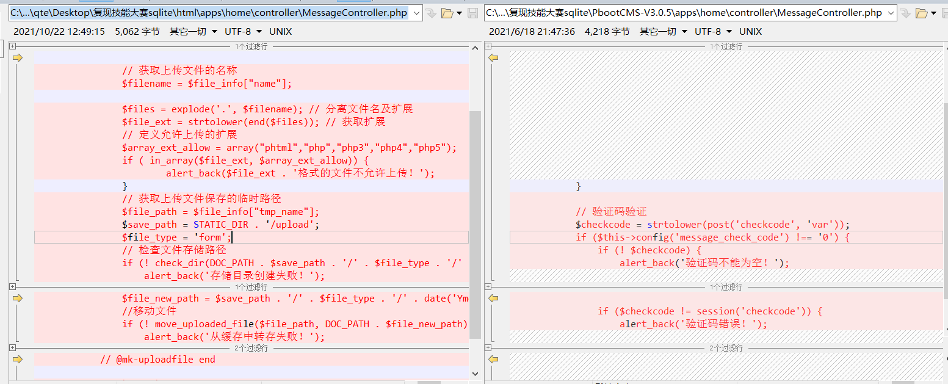Open file via left pane folder icon
The height and width of the screenshot is (384, 948).
point(446,13)
